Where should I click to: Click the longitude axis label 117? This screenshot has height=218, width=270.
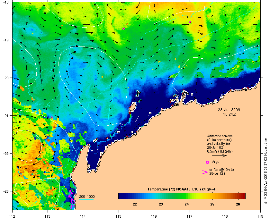point(190,216)
